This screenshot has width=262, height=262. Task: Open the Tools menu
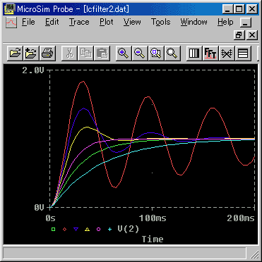(160, 22)
